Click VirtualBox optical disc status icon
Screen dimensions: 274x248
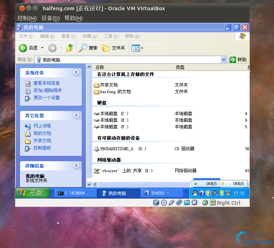164,203
